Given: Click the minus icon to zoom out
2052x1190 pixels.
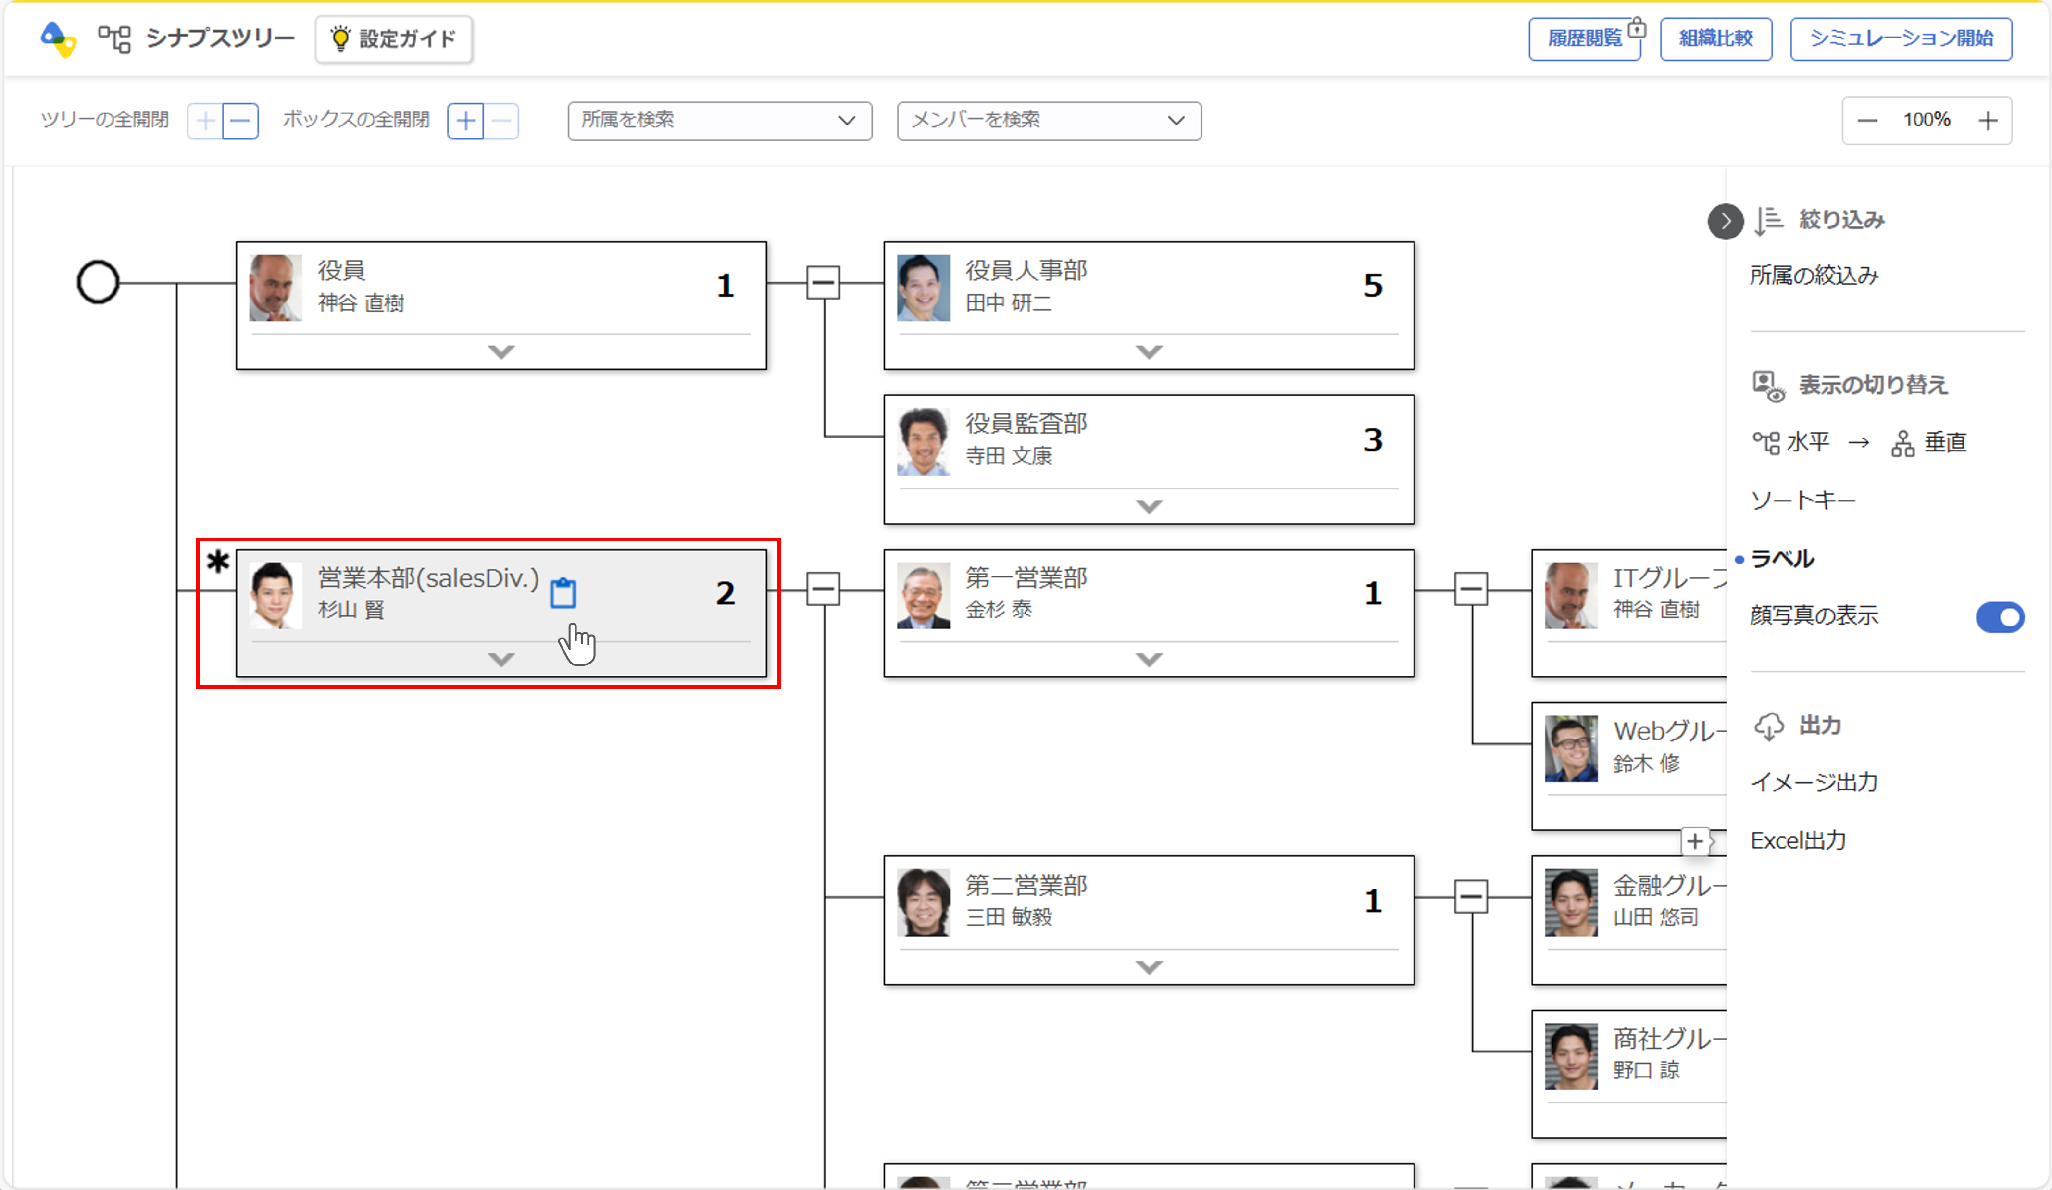Looking at the screenshot, I should [x=1867, y=121].
